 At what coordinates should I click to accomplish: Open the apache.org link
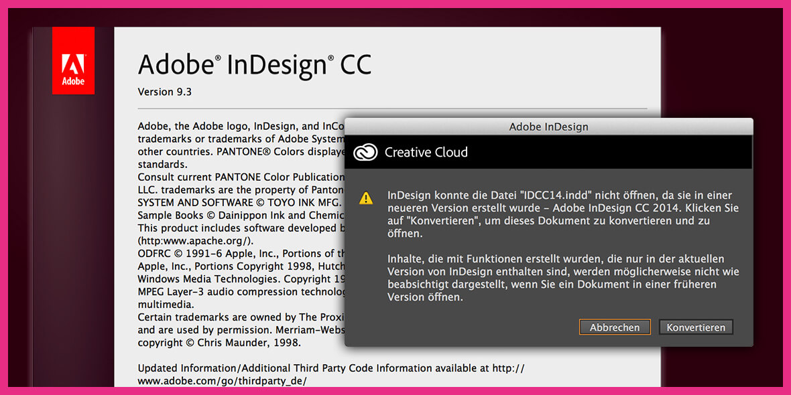195,240
